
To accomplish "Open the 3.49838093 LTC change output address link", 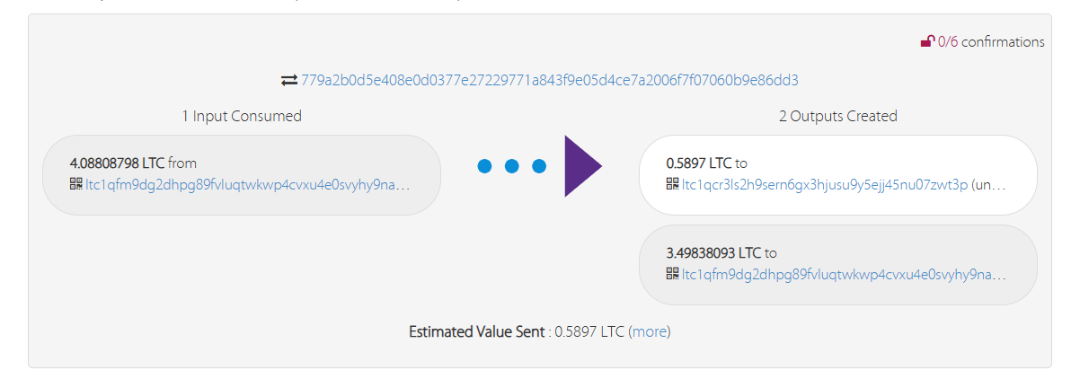I will tap(844, 274).
